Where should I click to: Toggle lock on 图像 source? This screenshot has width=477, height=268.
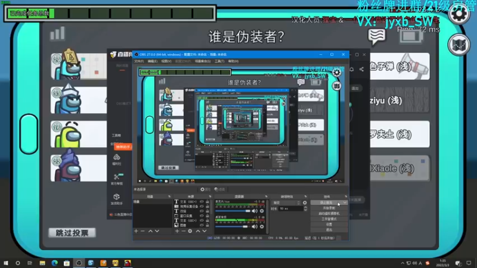point(207,226)
